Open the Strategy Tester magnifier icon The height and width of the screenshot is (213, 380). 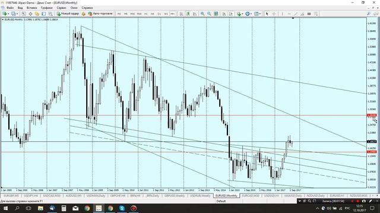click(50, 14)
